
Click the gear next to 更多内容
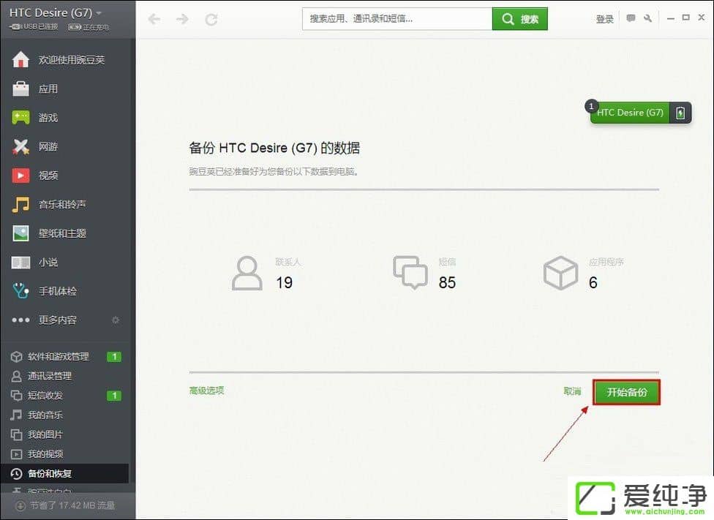pyautogui.click(x=115, y=320)
